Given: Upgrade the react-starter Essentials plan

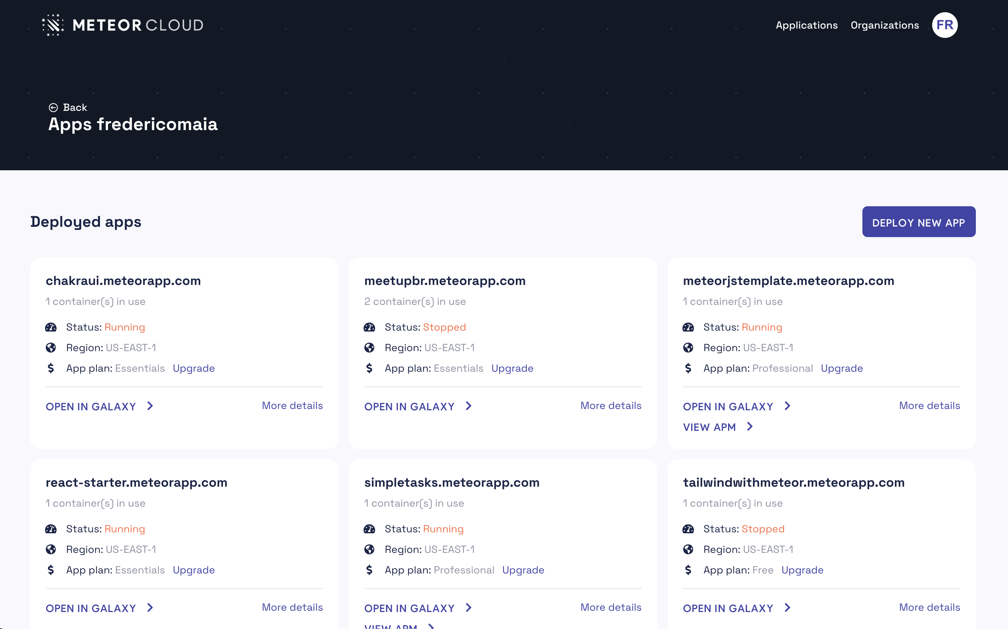Looking at the screenshot, I should 194,570.
